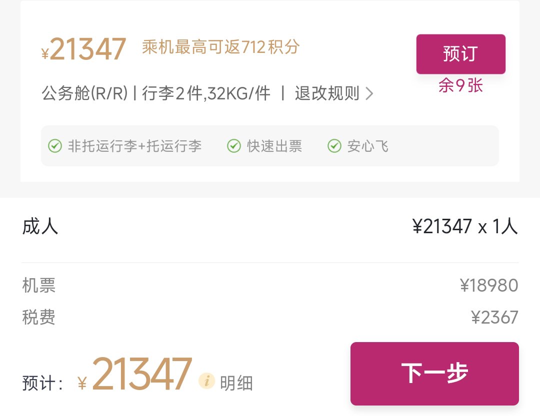Tap the ¥21347 fare price at top
540x416 pixels.
pyautogui.click(x=83, y=49)
